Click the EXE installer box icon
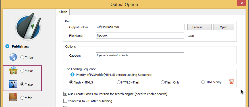The width and height of the screenshot is (249, 107). point(13,71)
